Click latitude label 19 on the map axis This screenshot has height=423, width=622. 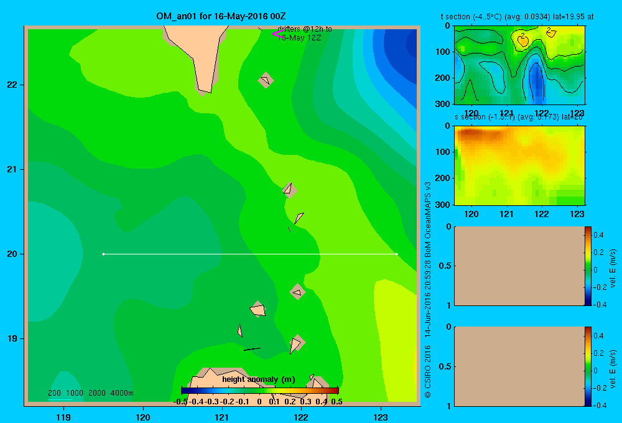(12, 338)
